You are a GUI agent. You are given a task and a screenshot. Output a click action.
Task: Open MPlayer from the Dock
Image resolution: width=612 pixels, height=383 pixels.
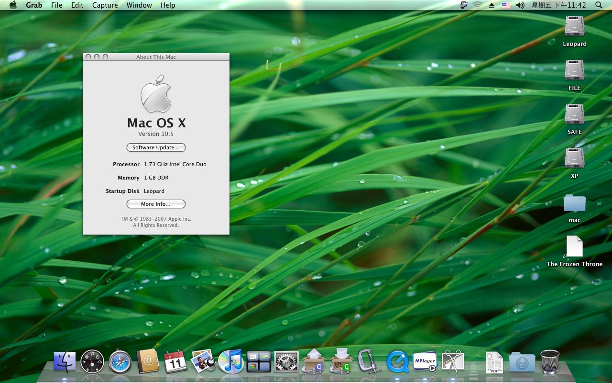click(425, 361)
